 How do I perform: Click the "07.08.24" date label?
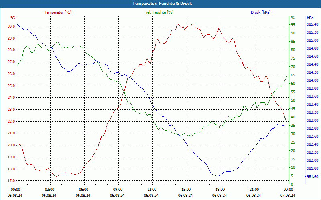click(288, 196)
